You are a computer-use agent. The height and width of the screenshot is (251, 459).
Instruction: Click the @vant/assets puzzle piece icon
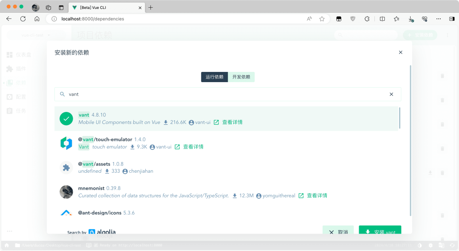coord(66,168)
